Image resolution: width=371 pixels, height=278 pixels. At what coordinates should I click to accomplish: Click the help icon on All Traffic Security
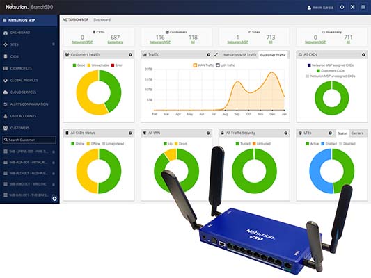pyautogui.click(x=286, y=133)
